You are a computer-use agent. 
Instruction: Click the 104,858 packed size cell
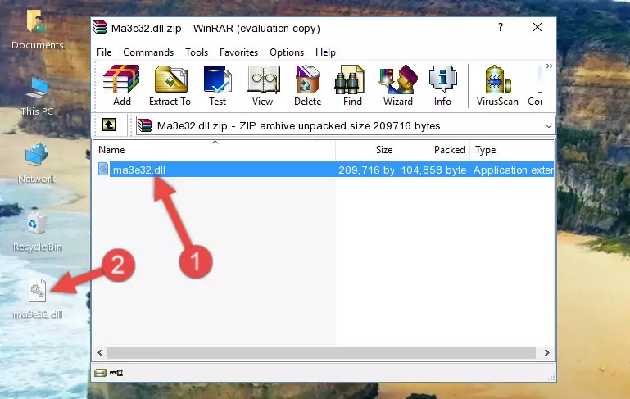[433, 170]
